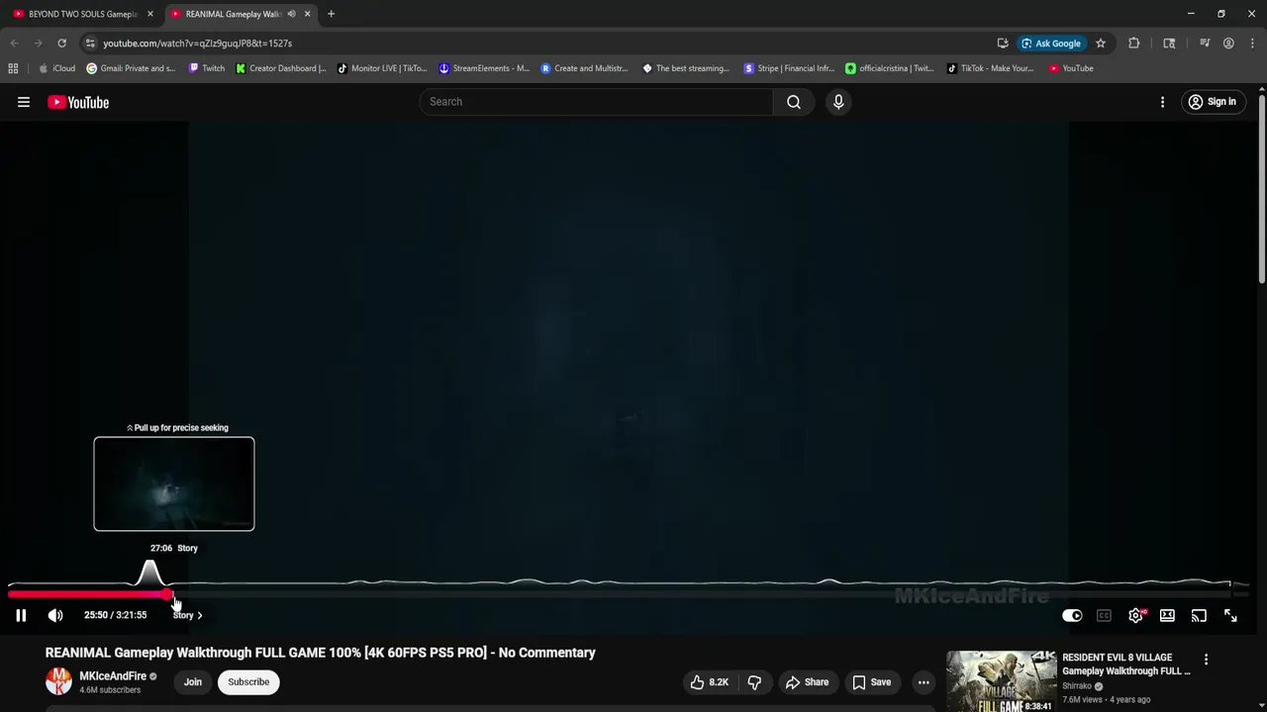Open MKIceAndFire channel avatar
The height and width of the screenshot is (712, 1267).
pos(59,681)
